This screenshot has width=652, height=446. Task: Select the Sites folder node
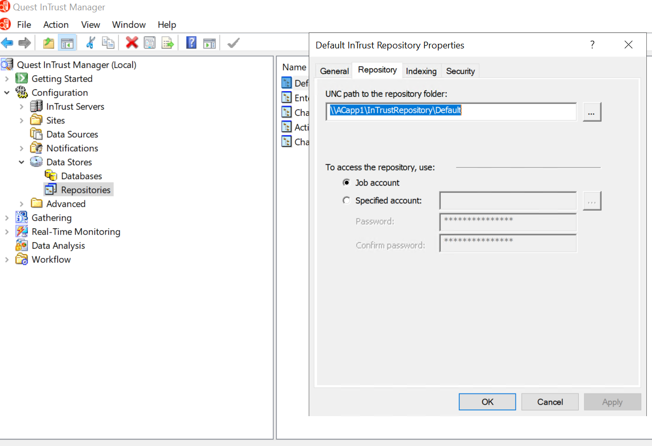pos(56,121)
